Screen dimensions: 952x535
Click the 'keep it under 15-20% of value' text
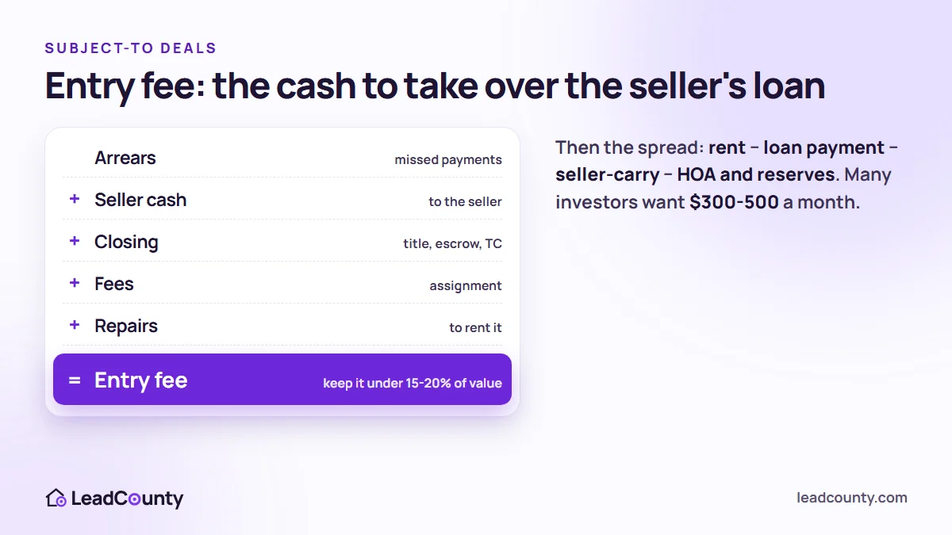[x=413, y=383]
